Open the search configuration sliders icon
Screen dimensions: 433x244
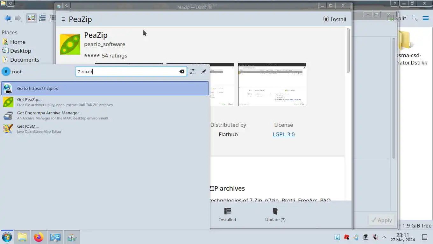coord(193,71)
